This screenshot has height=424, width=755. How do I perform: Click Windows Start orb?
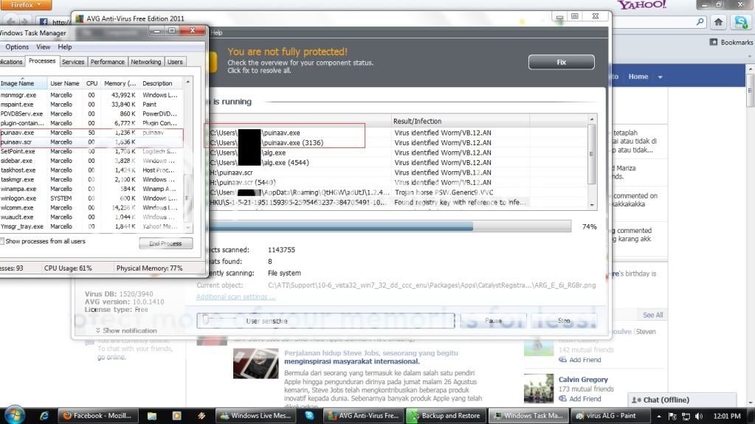pos(14,415)
